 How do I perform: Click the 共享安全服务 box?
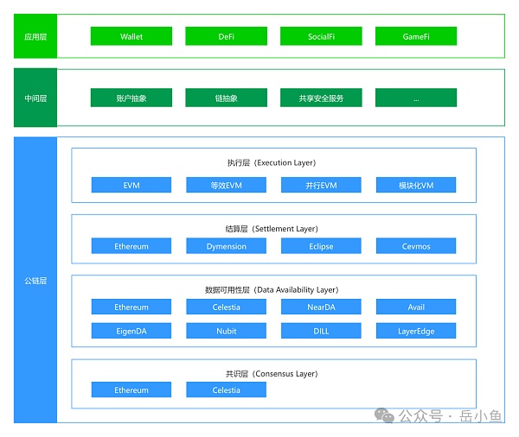pyautogui.click(x=321, y=98)
